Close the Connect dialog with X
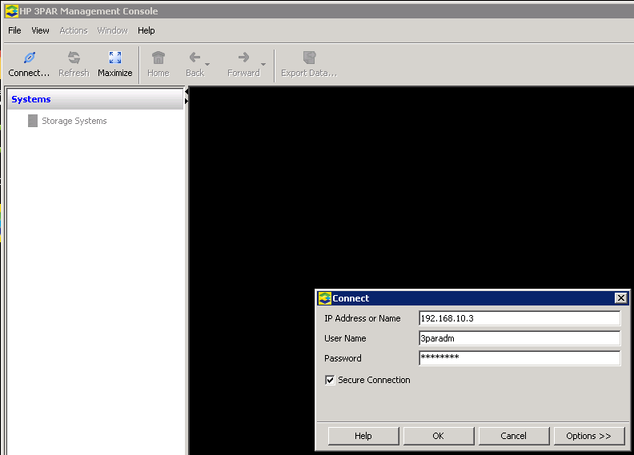Viewport: 634px width, 455px height. [620, 298]
